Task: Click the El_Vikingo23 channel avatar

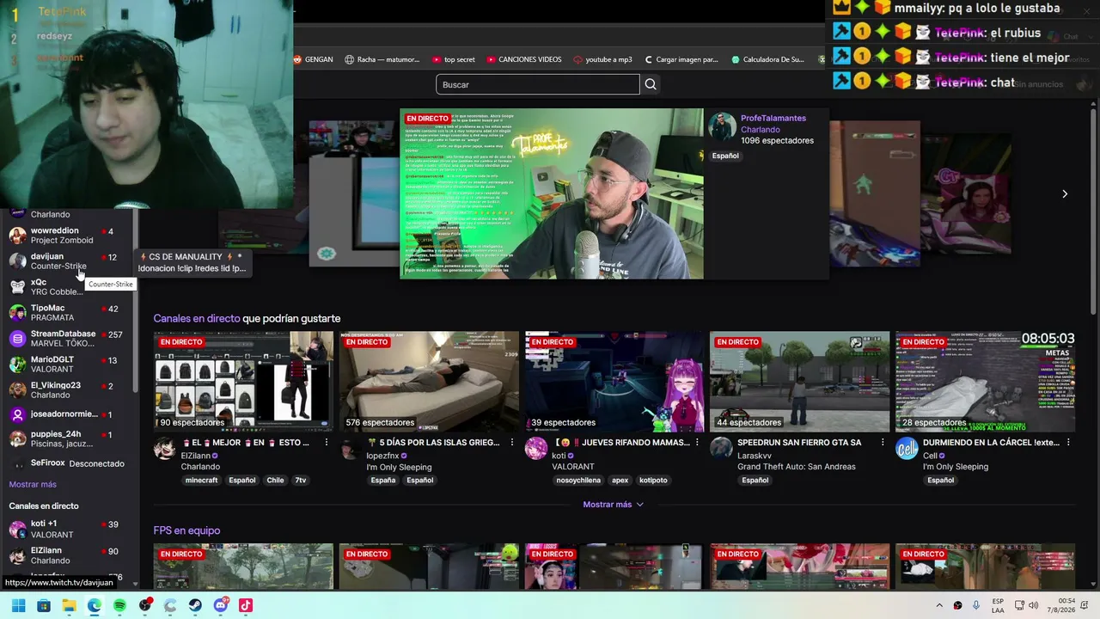Action: 17,390
